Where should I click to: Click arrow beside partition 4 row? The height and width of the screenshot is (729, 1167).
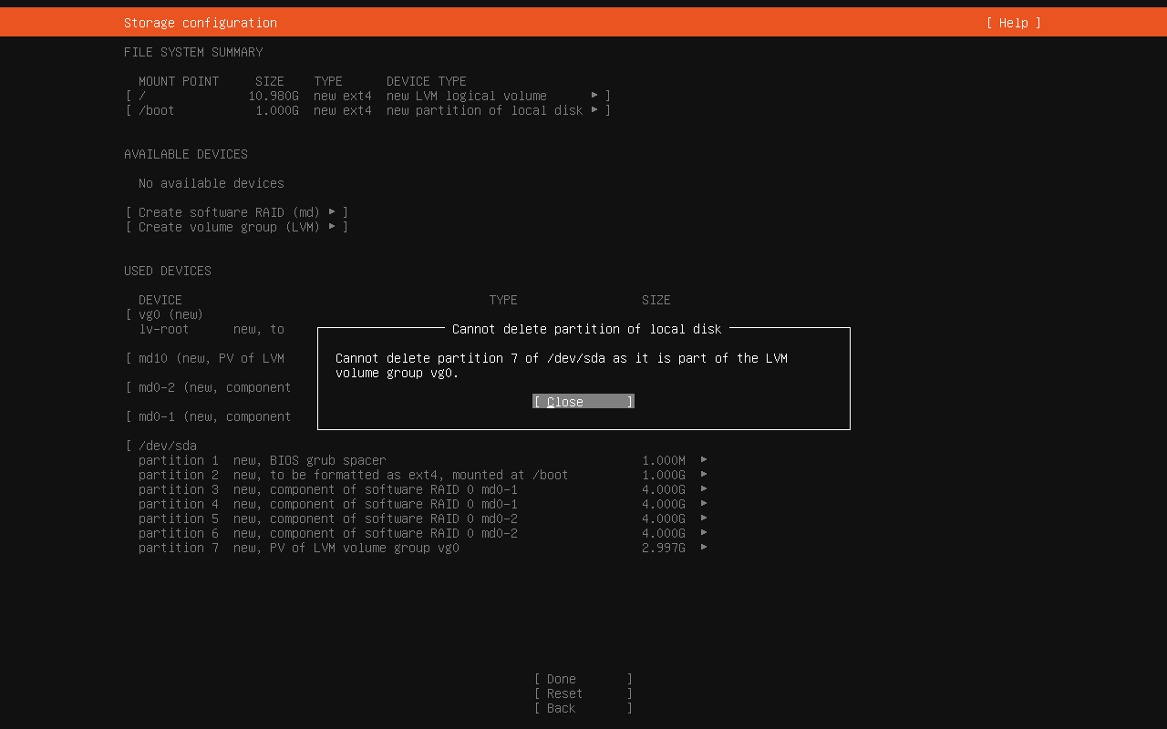[x=704, y=504]
